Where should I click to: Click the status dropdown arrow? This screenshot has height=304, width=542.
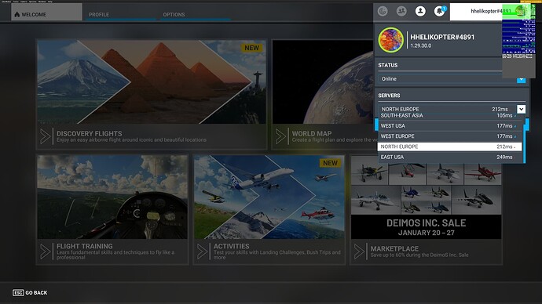522,80
